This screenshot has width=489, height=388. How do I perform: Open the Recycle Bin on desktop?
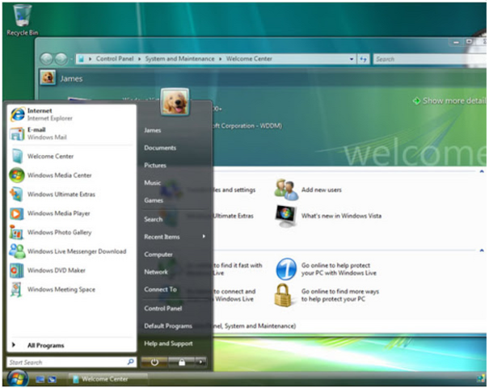pyautogui.click(x=22, y=19)
